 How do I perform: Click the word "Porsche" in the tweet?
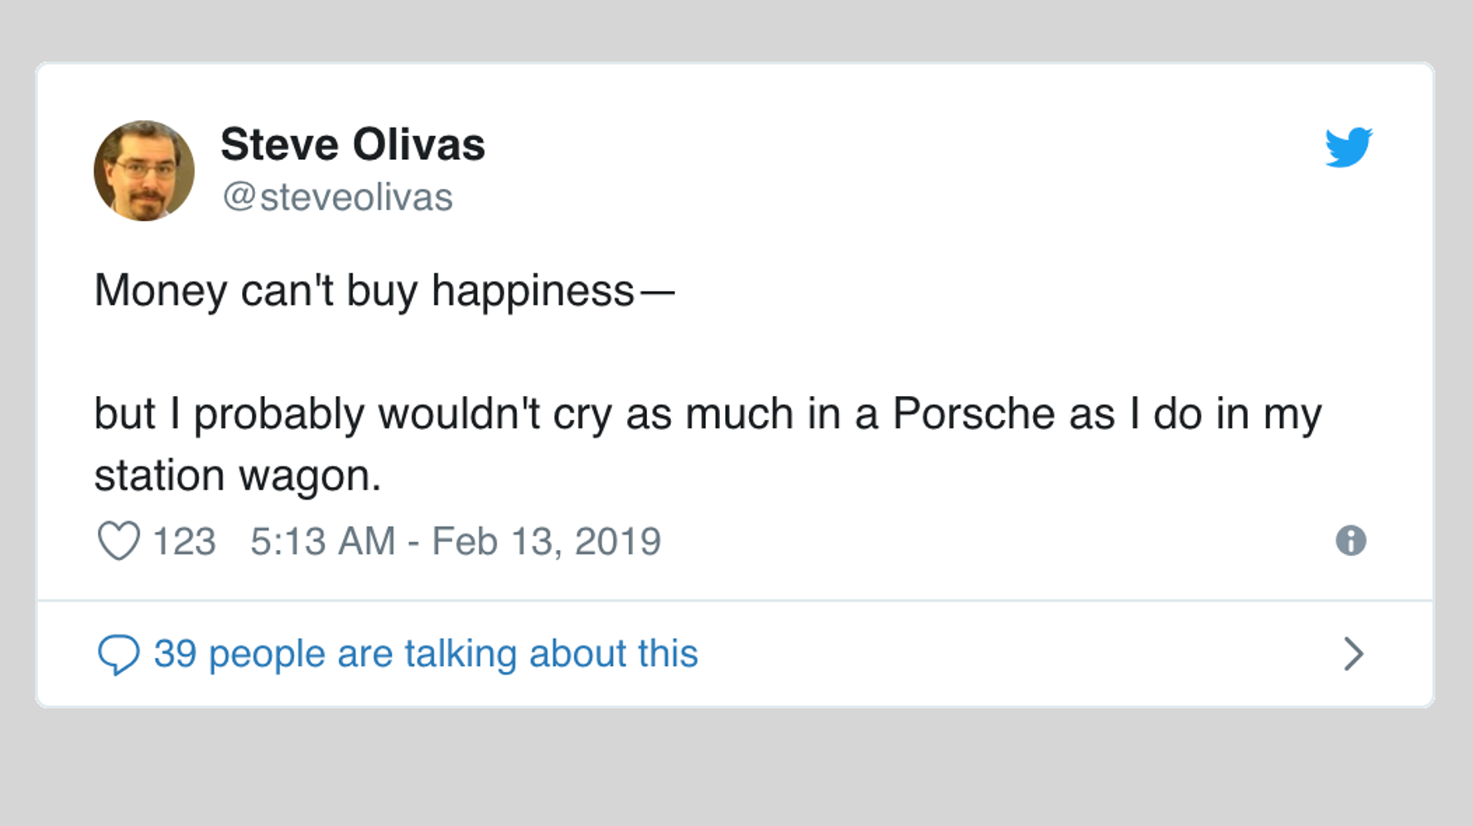click(x=973, y=413)
